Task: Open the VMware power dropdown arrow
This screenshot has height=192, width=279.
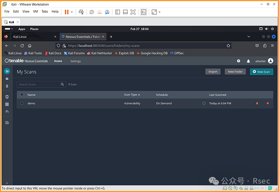Action: click(72, 12)
